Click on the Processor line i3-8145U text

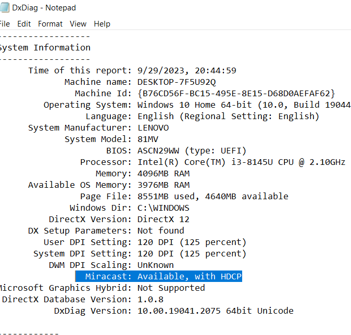pos(252,162)
